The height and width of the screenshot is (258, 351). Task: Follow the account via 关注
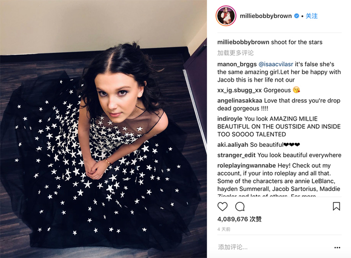tap(311, 16)
